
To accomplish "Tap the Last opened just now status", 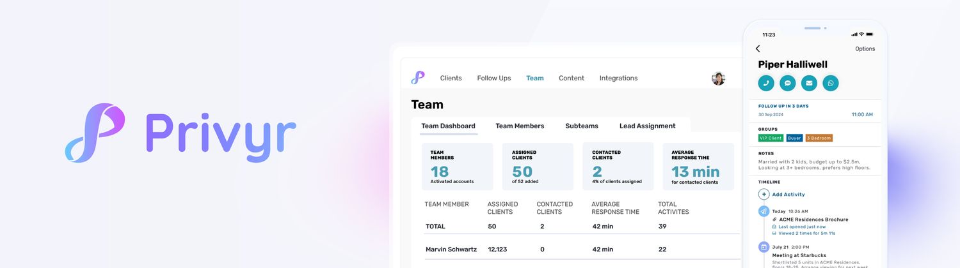I will coord(802,227).
